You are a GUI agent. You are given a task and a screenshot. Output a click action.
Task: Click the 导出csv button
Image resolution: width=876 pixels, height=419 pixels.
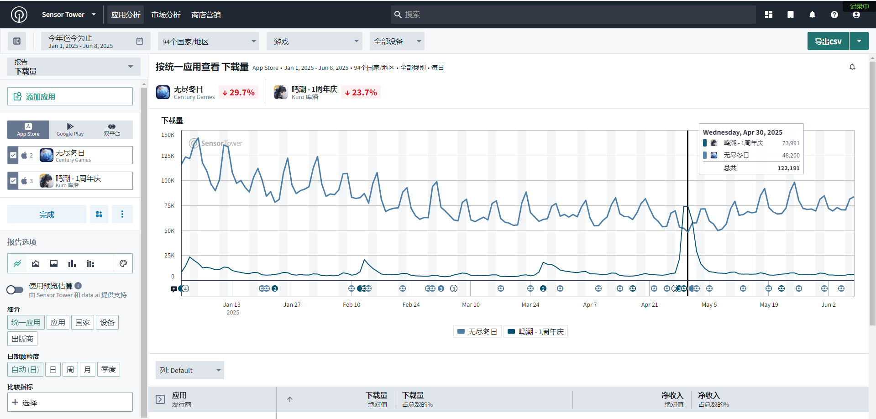828,41
